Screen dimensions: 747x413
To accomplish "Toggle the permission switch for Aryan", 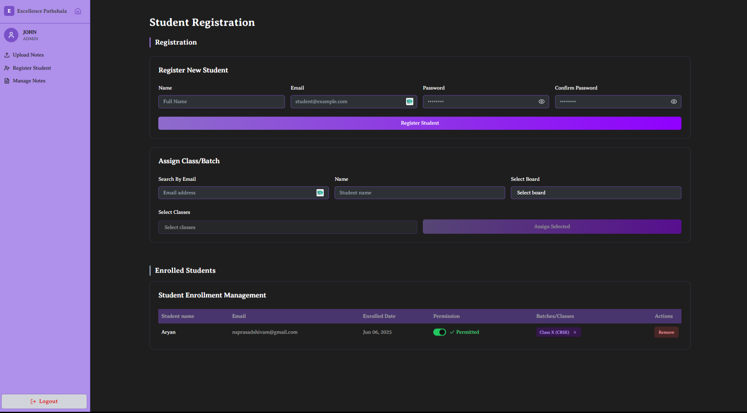I will [440, 332].
